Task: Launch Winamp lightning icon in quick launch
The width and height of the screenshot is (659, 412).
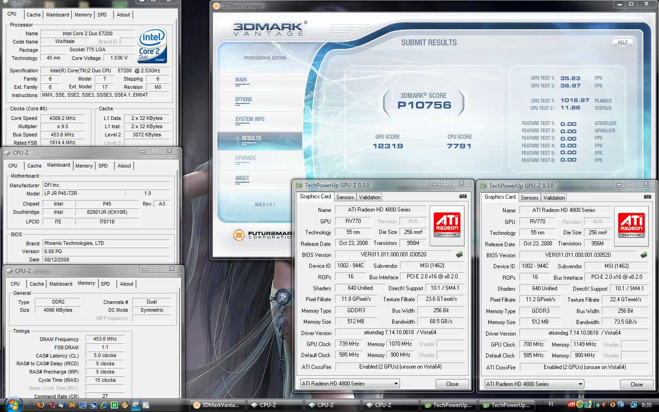Action: (124, 405)
